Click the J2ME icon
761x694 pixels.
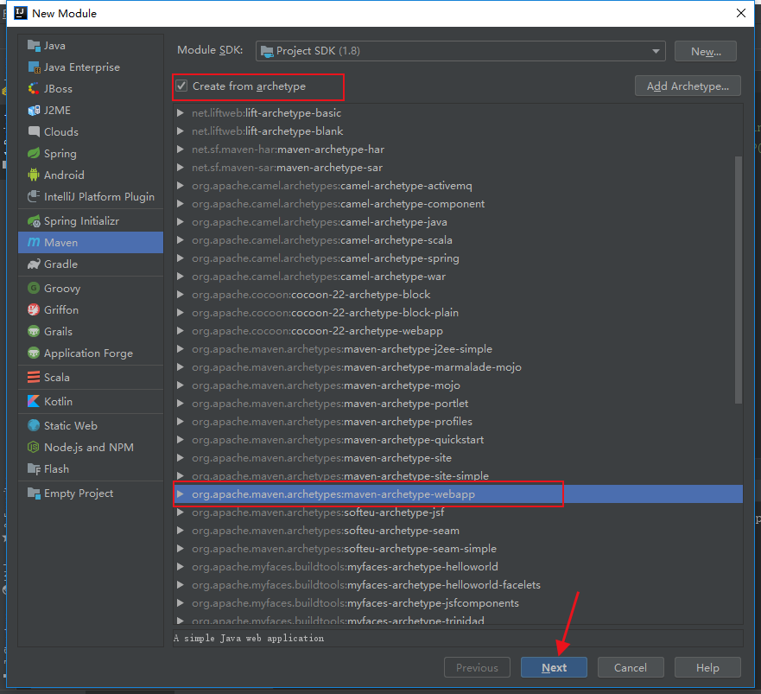[x=34, y=111]
